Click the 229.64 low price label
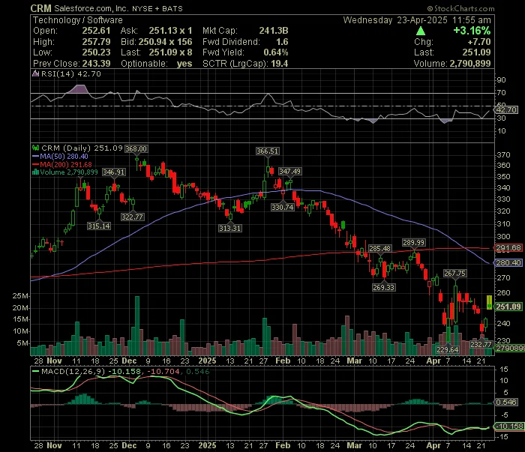The height and width of the screenshot is (452, 525). (447, 349)
